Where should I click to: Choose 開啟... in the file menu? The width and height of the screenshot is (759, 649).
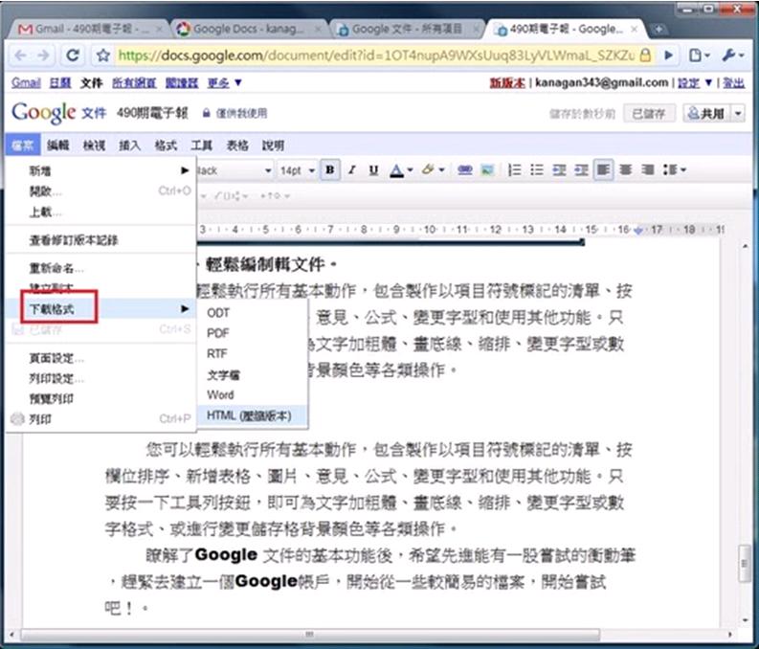point(101,191)
